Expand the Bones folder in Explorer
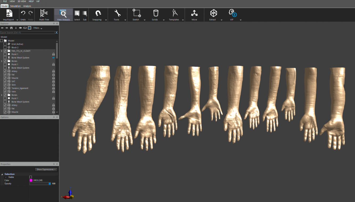Screen dimensions: 355x202 coord(1,61)
